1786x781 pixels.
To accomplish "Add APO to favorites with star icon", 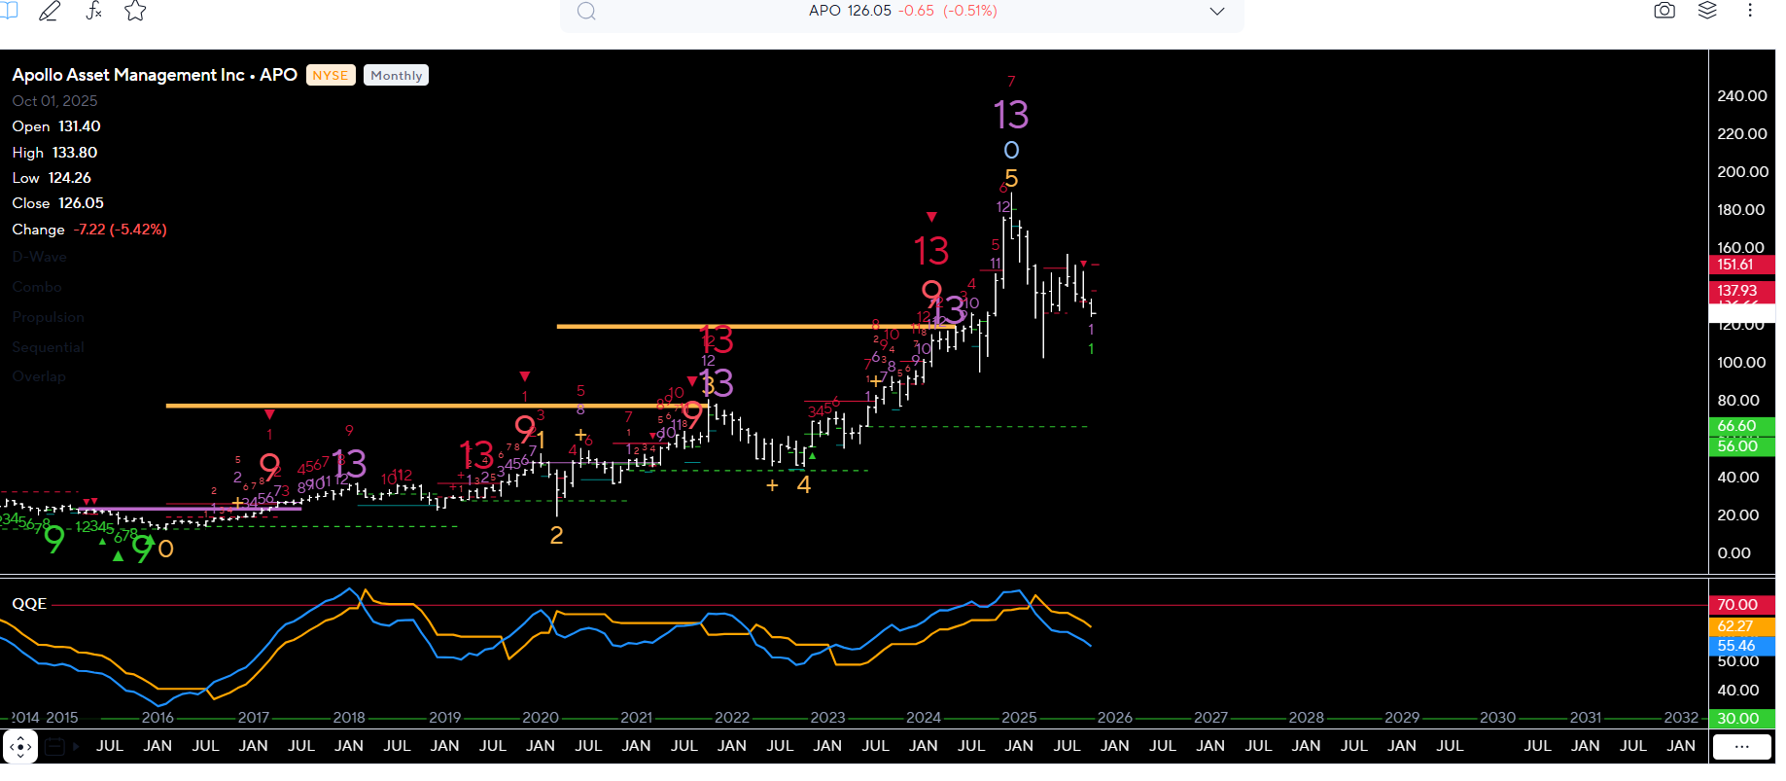I will [135, 11].
